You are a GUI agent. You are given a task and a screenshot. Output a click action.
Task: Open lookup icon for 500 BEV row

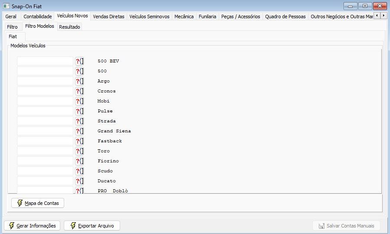tap(79, 61)
